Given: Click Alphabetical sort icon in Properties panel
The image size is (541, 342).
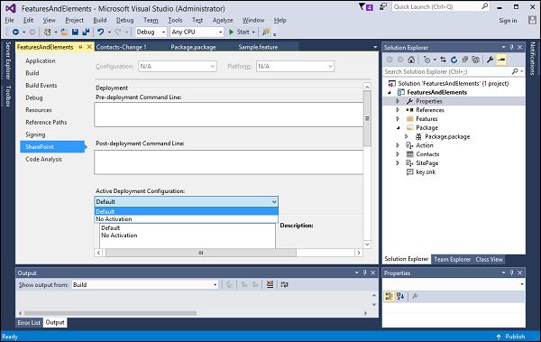Looking at the screenshot, I should click(400, 296).
